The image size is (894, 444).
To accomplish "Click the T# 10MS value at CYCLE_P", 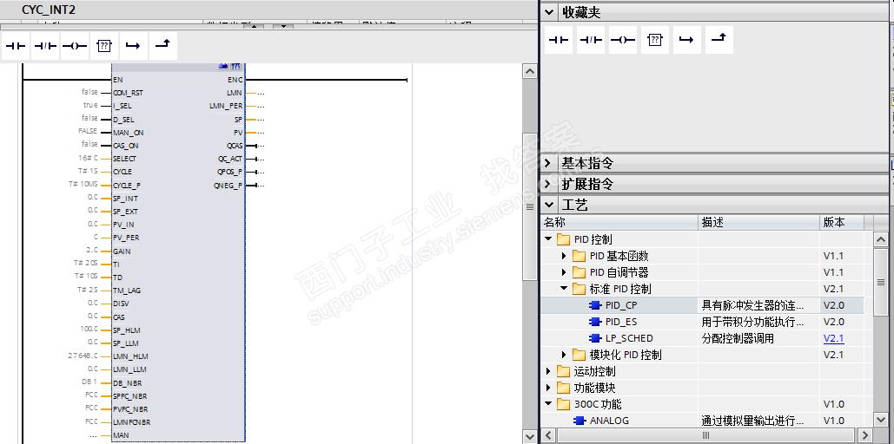I will [x=83, y=185].
